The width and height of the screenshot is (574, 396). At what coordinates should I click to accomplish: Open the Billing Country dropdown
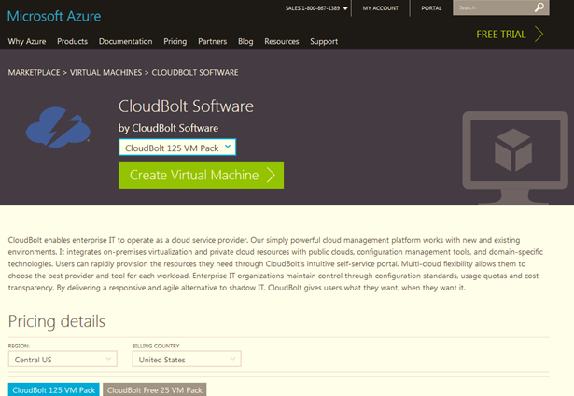coord(187,359)
